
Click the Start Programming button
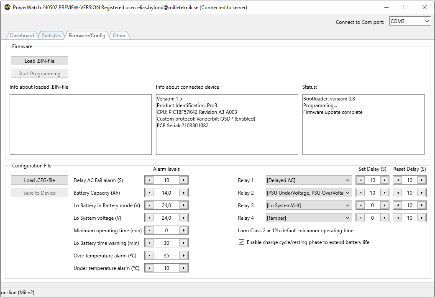coord(39,73)
